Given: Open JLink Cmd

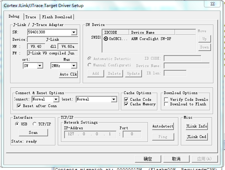Looking at the screenshot, I should pos(197,137).
